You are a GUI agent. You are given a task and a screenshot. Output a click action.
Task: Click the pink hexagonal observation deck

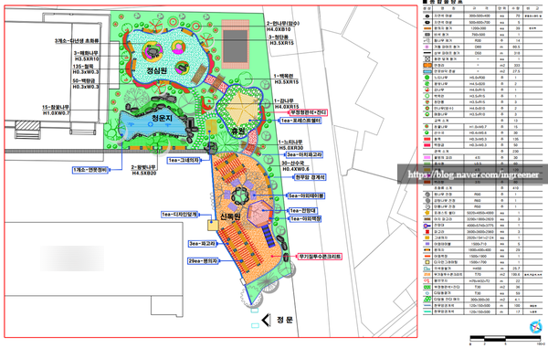pos(260,213)
